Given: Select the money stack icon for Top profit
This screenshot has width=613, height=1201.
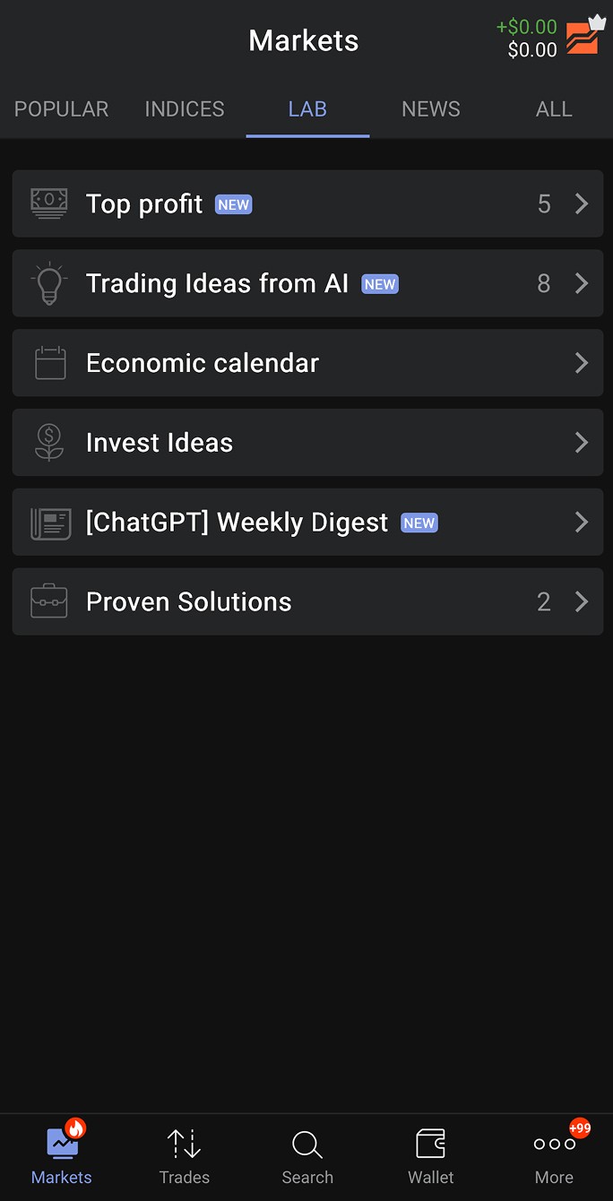Looking at the screenshot, I should pyautogui.click(x=48, y=203).
